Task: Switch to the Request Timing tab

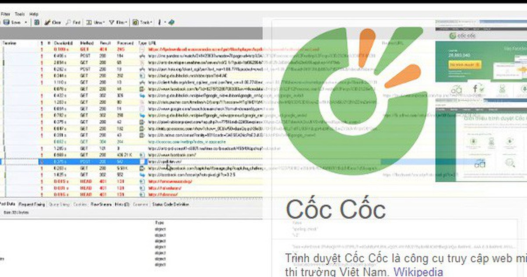Action: click(32, 204)
